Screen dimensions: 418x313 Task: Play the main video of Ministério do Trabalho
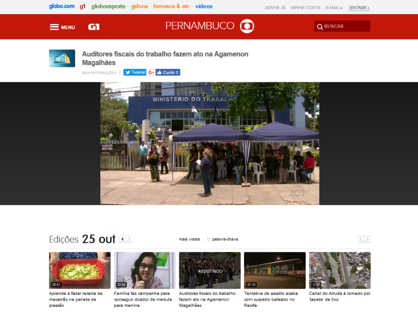tap(210, 143)
